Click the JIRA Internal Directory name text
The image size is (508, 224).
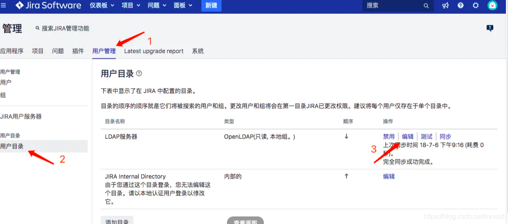135,176
